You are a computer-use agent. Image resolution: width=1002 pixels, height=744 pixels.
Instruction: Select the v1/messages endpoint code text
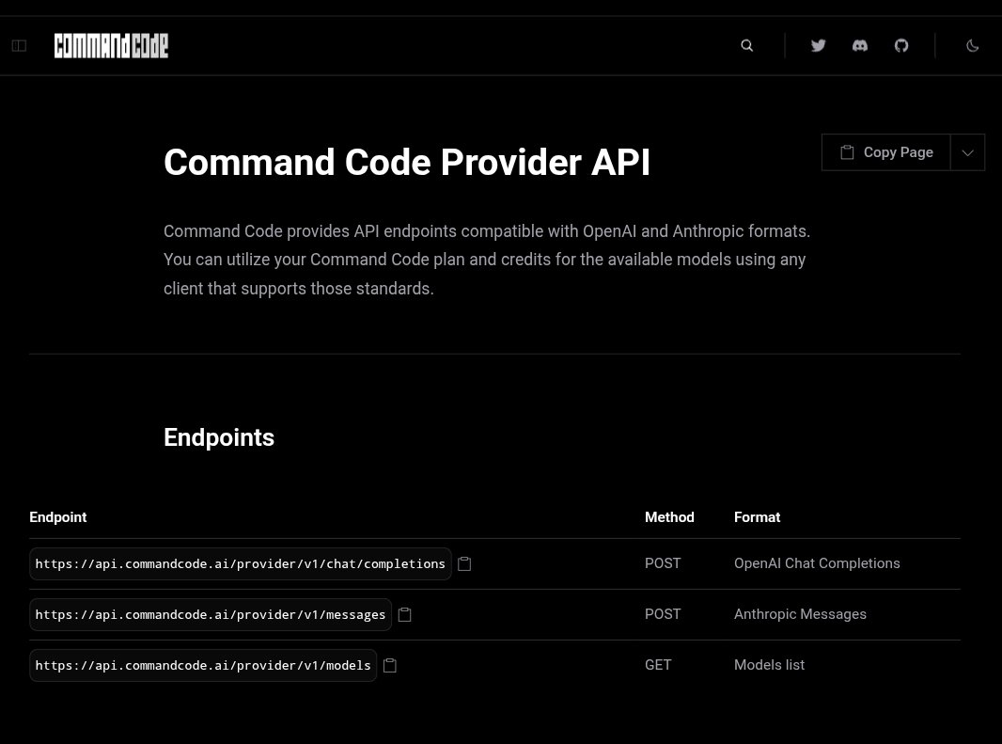coord(211,615)
